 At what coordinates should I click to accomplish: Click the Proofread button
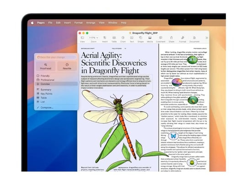(46, 66)
